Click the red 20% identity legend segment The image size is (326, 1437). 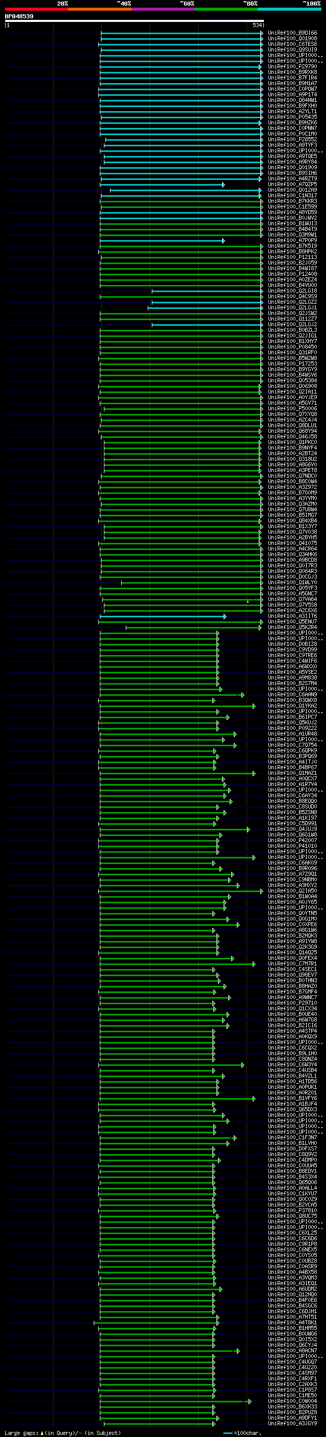click(x=36, y=10)
